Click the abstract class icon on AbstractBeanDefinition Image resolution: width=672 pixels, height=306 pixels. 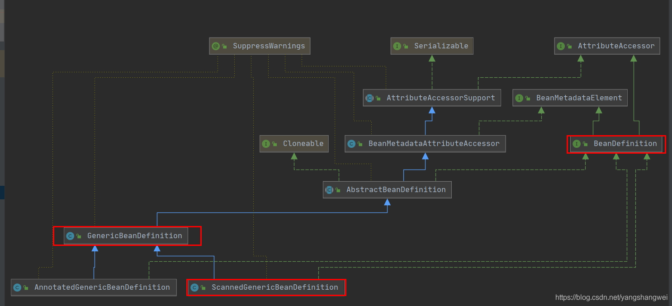(x=330, y=190)
